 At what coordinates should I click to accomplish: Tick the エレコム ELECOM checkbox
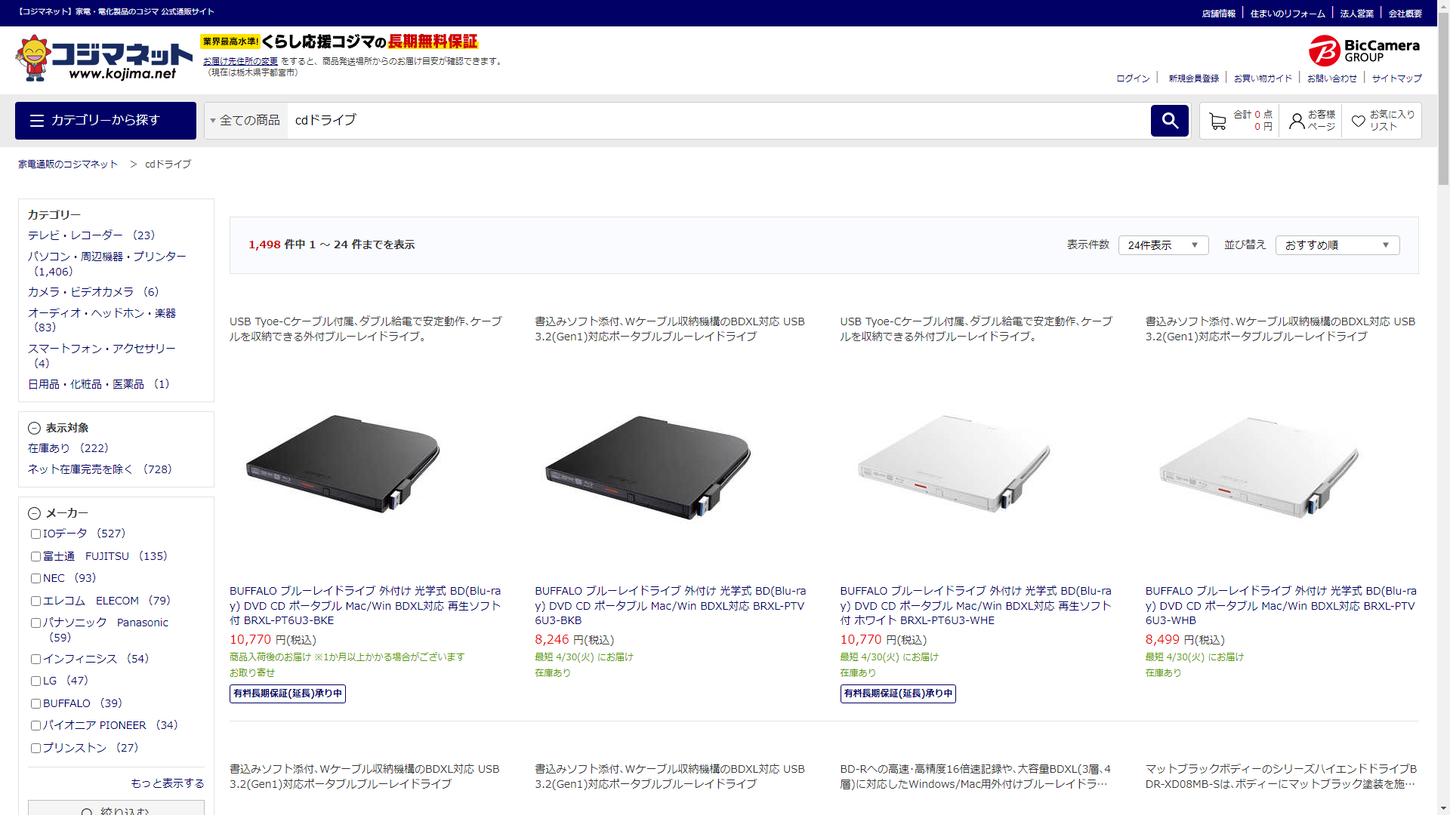[x=35, y=601]
